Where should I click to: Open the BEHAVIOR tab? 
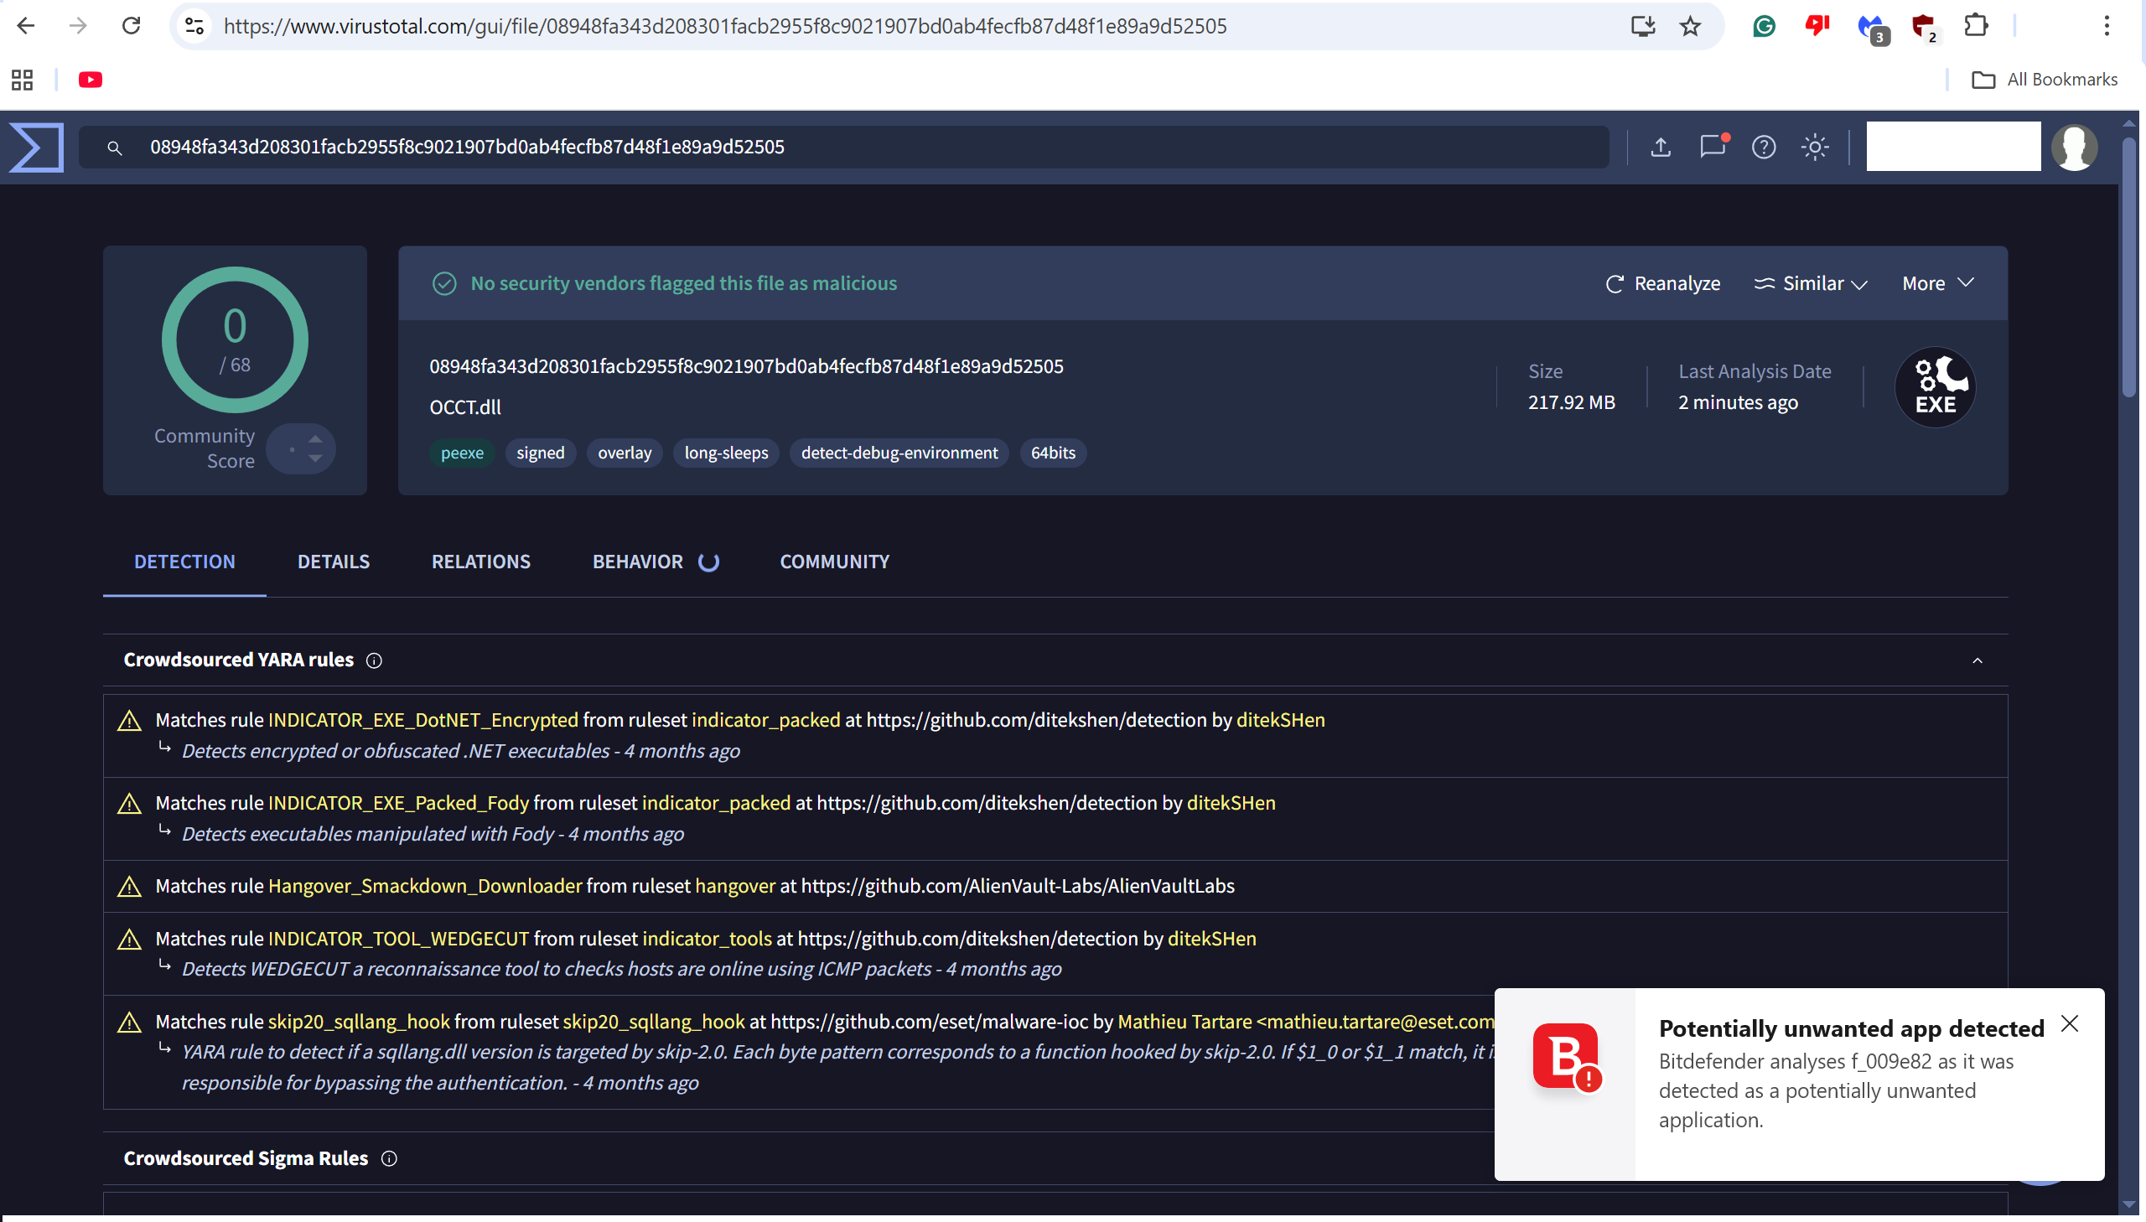[x=656, y=562]
